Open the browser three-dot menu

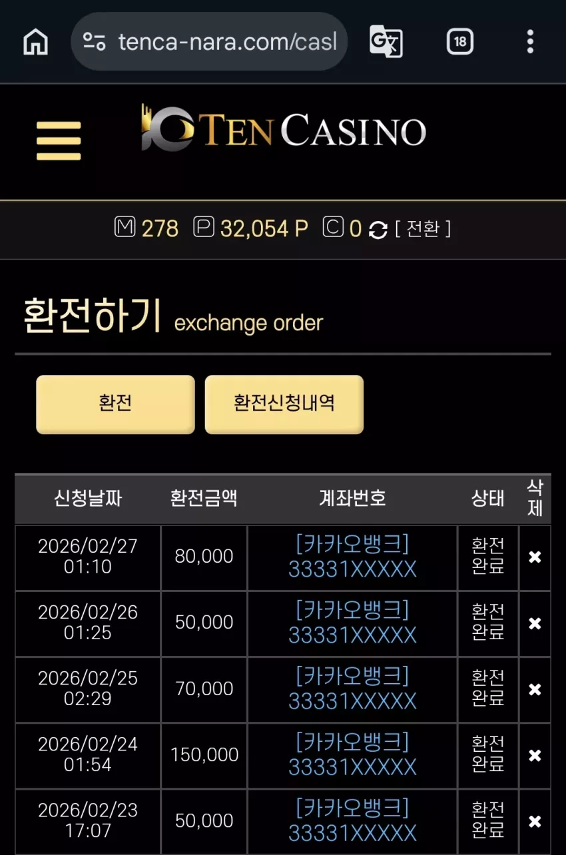(530, 42)
